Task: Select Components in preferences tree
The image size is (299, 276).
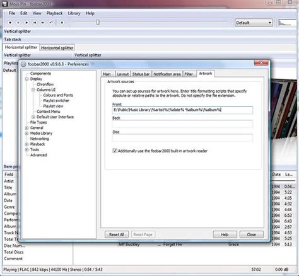Action: click(40, 73)
